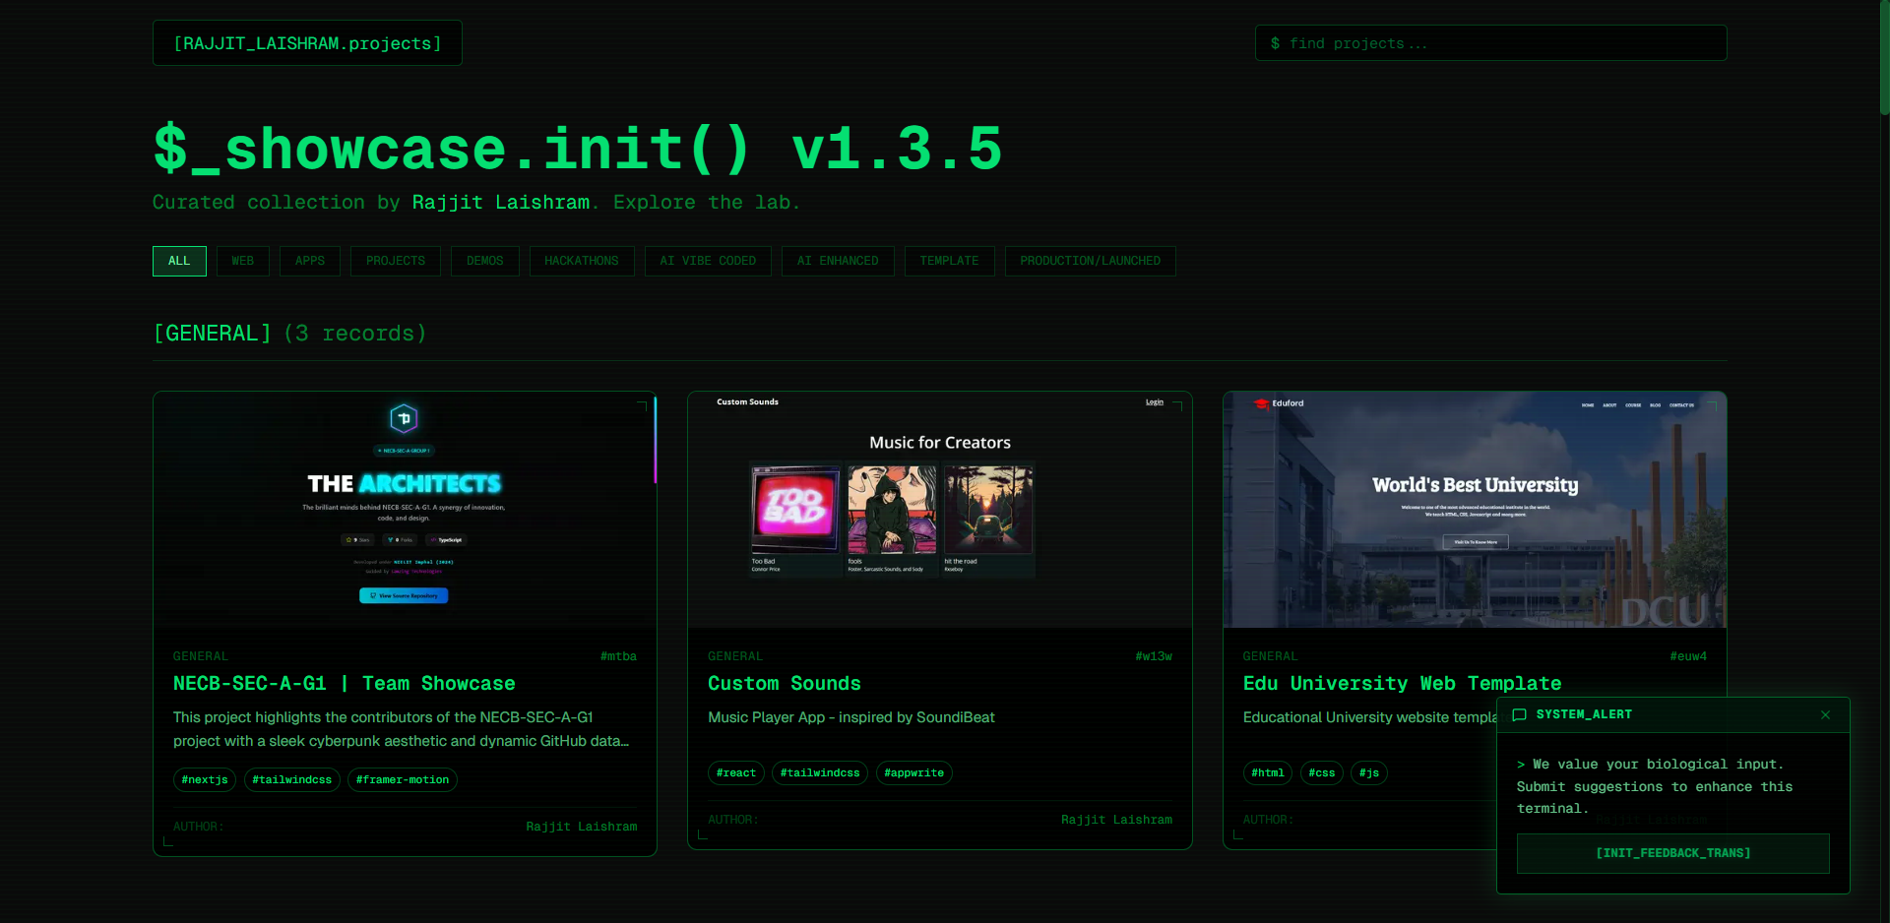Click the #react tag
The height and width of the screenshot is (923, 1890).
736,773
